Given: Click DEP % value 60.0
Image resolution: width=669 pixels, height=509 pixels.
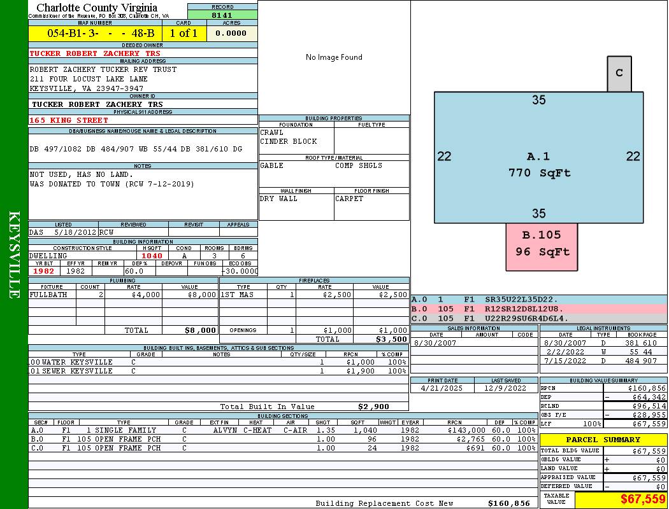Looking at the screenshot, I should pyautogui.click(x=134, y=271).
